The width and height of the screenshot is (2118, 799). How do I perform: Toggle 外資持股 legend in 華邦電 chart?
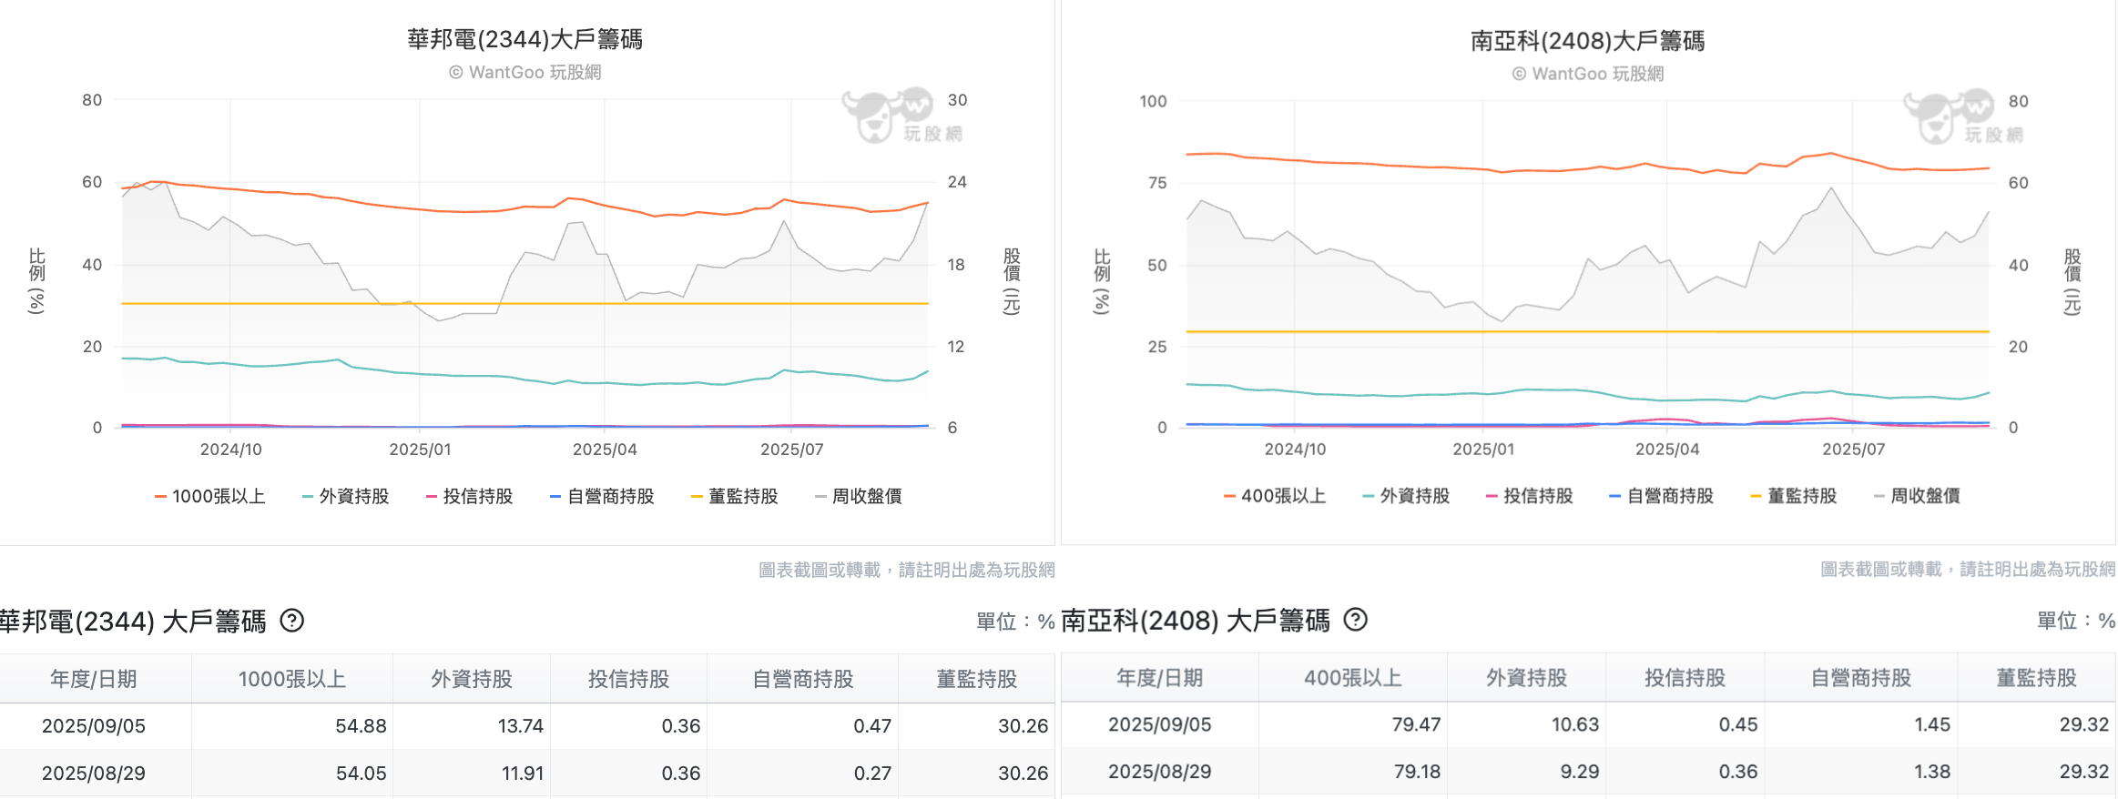click(x=346, y=496)
